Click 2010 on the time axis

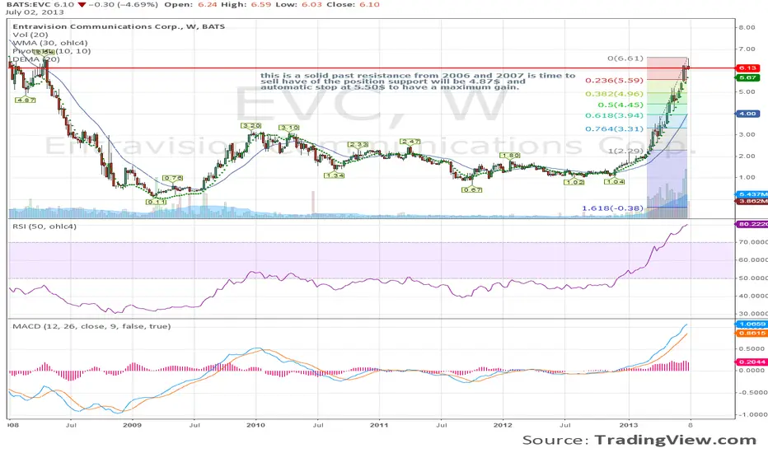tap(255, 425)
